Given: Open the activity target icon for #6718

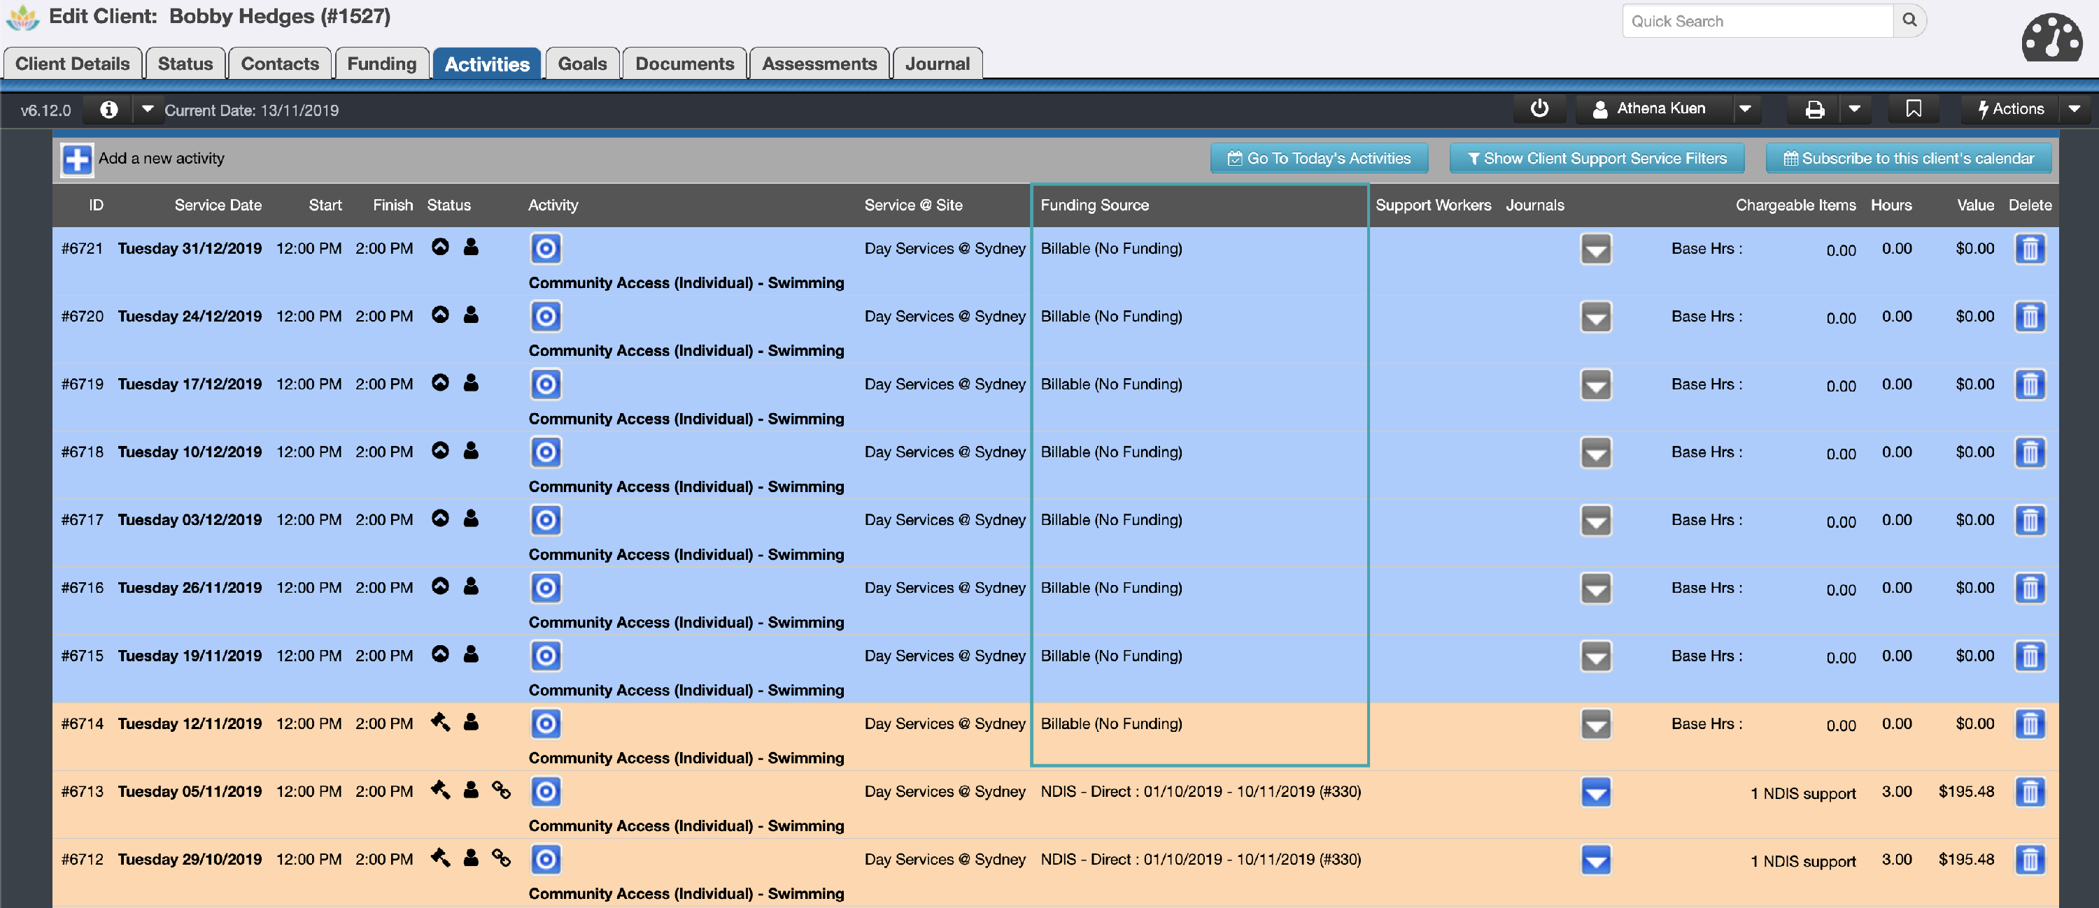Looking at the screenshot, I should [x=546, y=453].
